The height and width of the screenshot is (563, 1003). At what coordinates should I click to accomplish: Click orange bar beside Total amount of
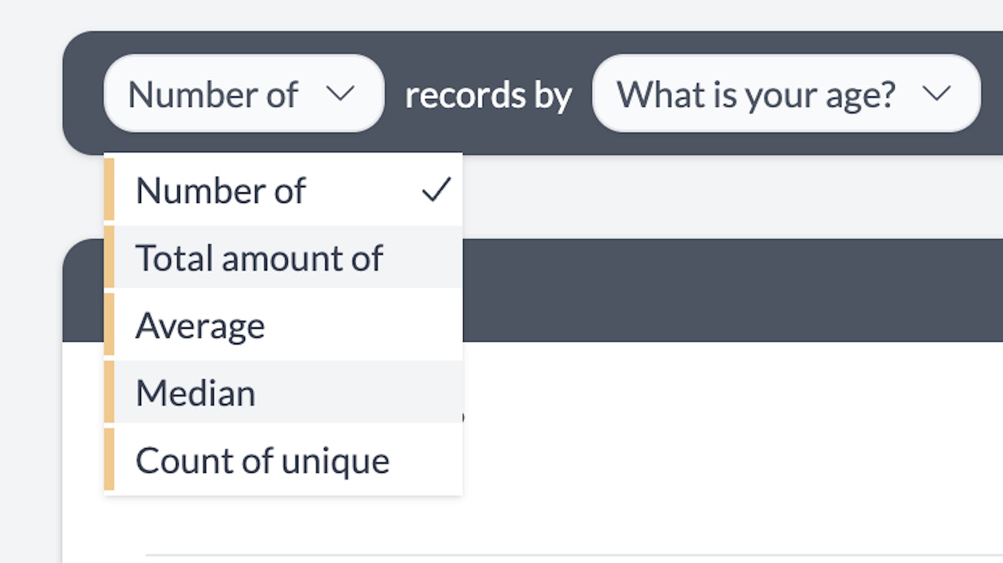(109, 257)
